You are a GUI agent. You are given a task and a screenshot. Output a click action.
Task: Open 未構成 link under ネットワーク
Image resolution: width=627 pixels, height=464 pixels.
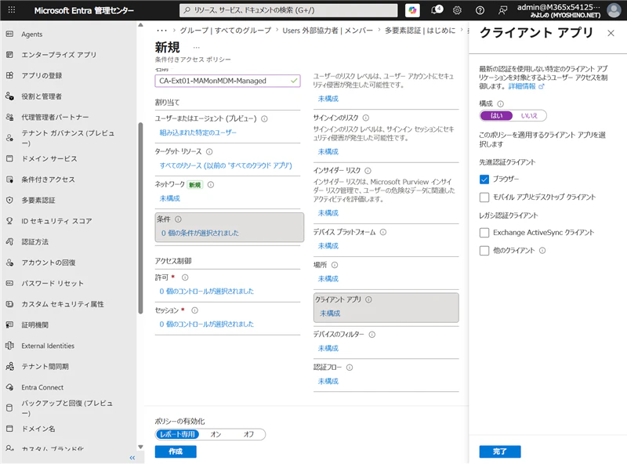pos(170,198)
